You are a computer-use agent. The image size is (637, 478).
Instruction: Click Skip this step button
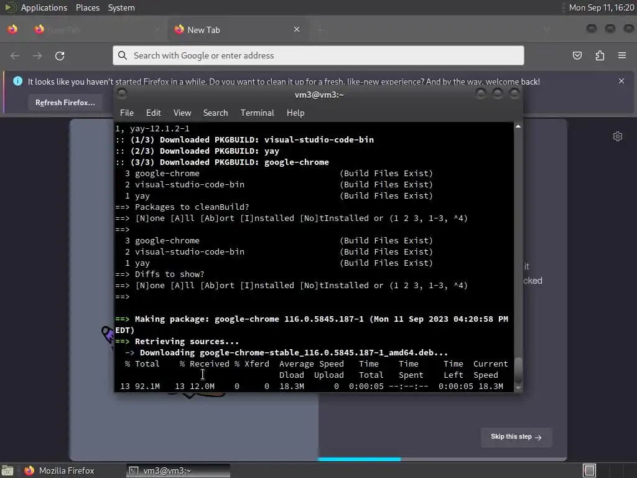516,437
